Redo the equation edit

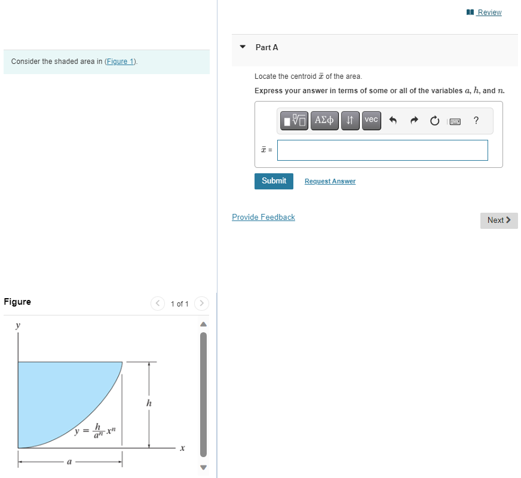pos(413,121)
